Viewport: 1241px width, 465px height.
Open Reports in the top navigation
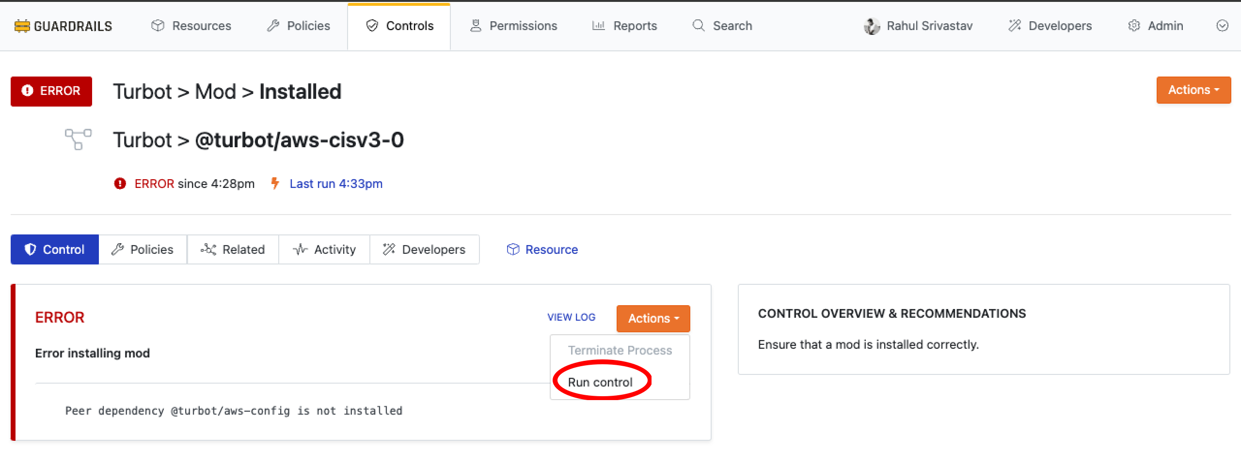point(624,26)
